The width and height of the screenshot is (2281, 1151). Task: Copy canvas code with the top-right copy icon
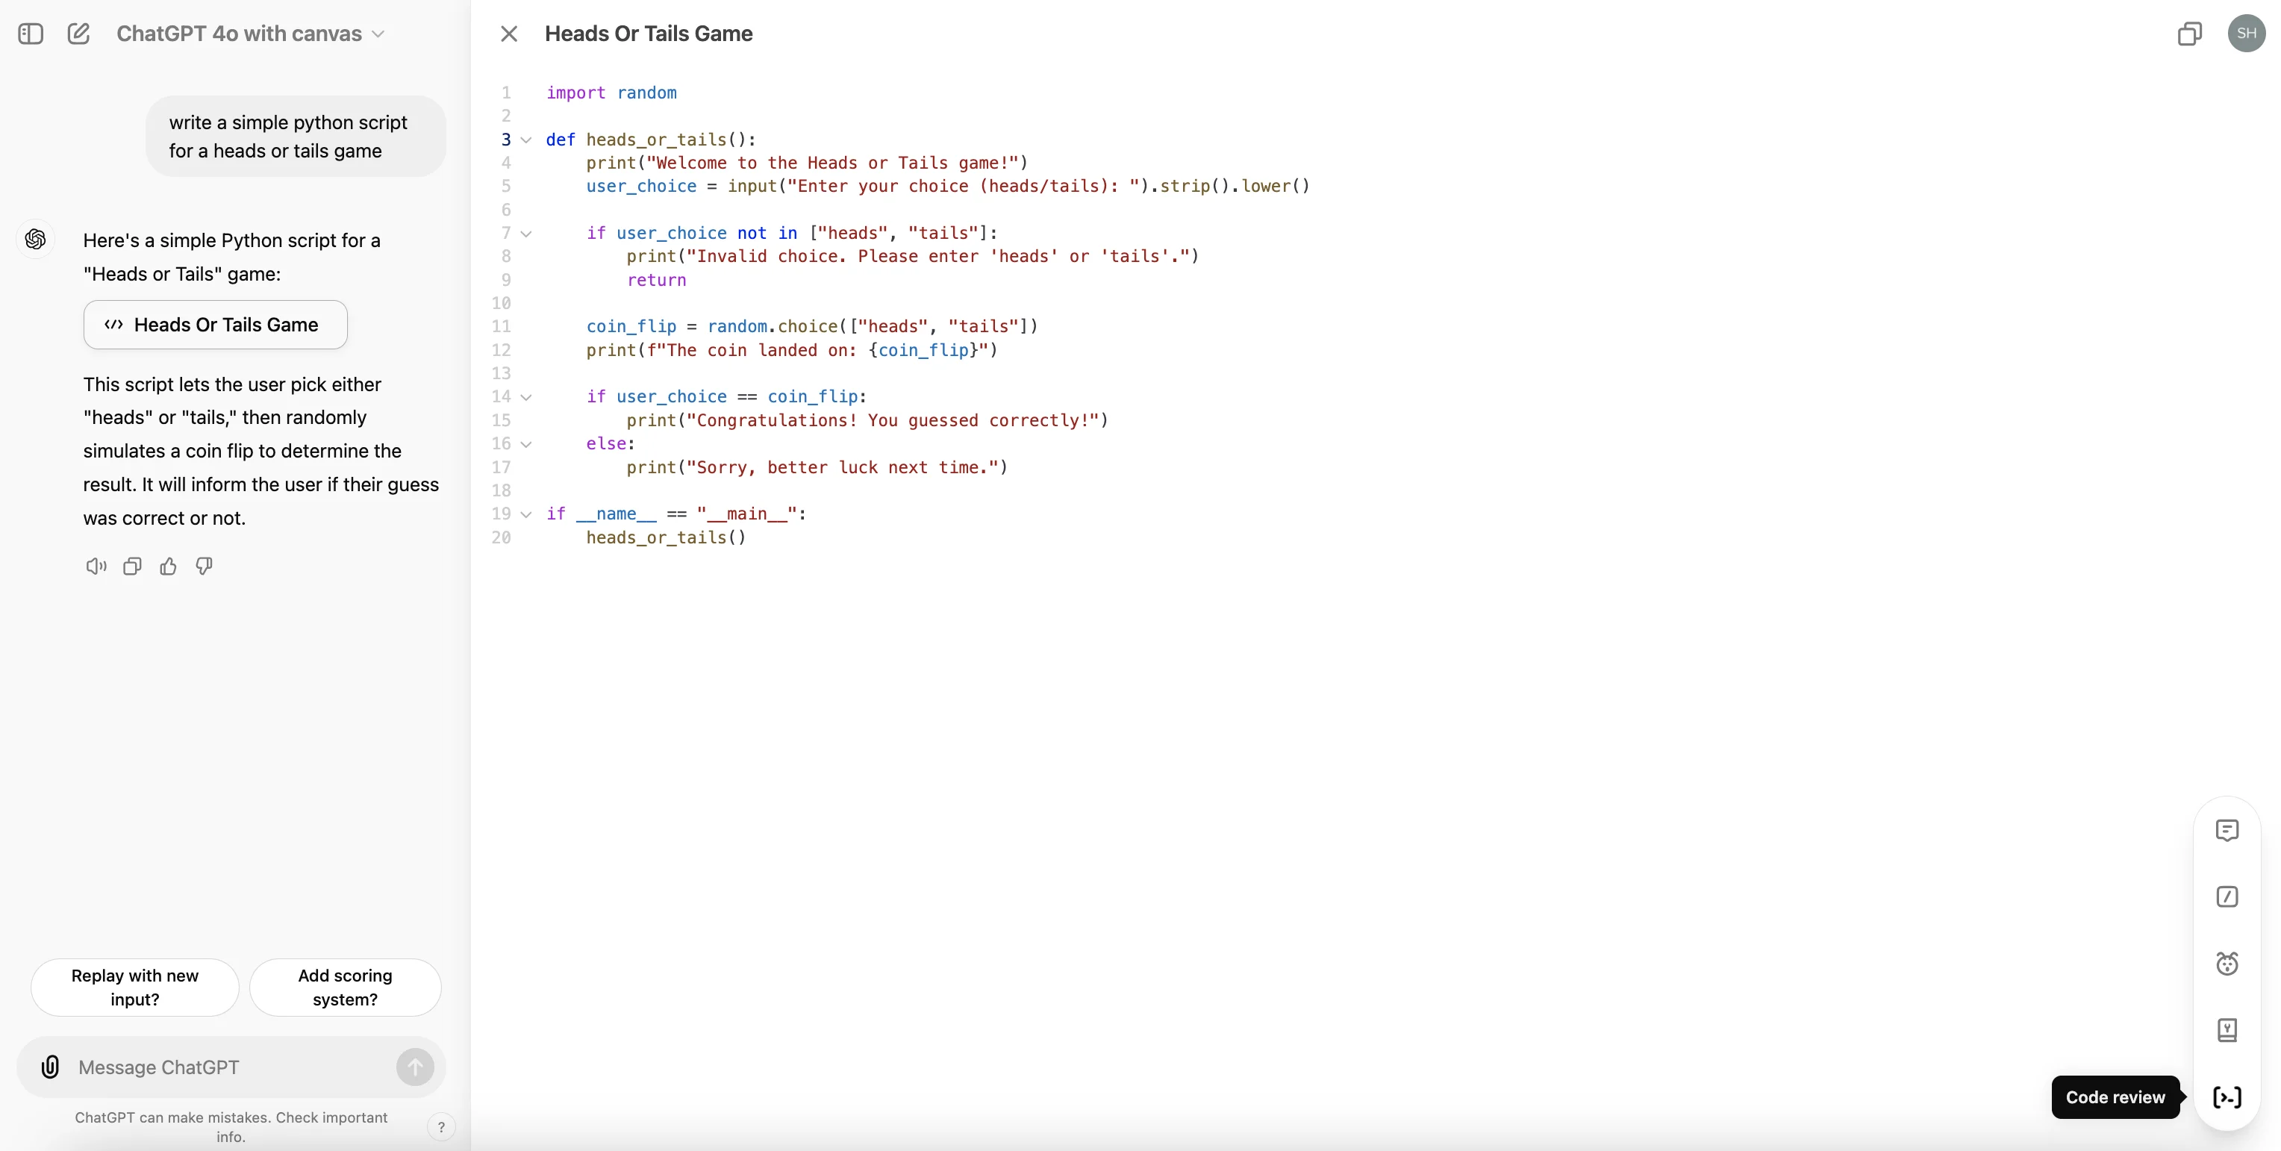(x=2189, y=34)
